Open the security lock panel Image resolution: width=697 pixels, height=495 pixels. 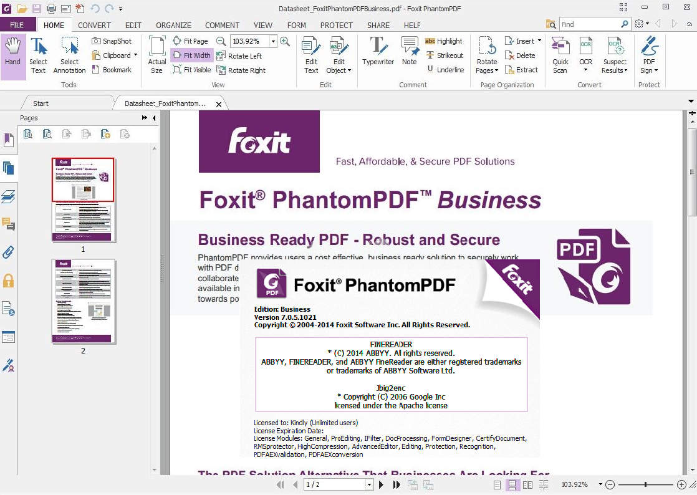click(9, 281)
